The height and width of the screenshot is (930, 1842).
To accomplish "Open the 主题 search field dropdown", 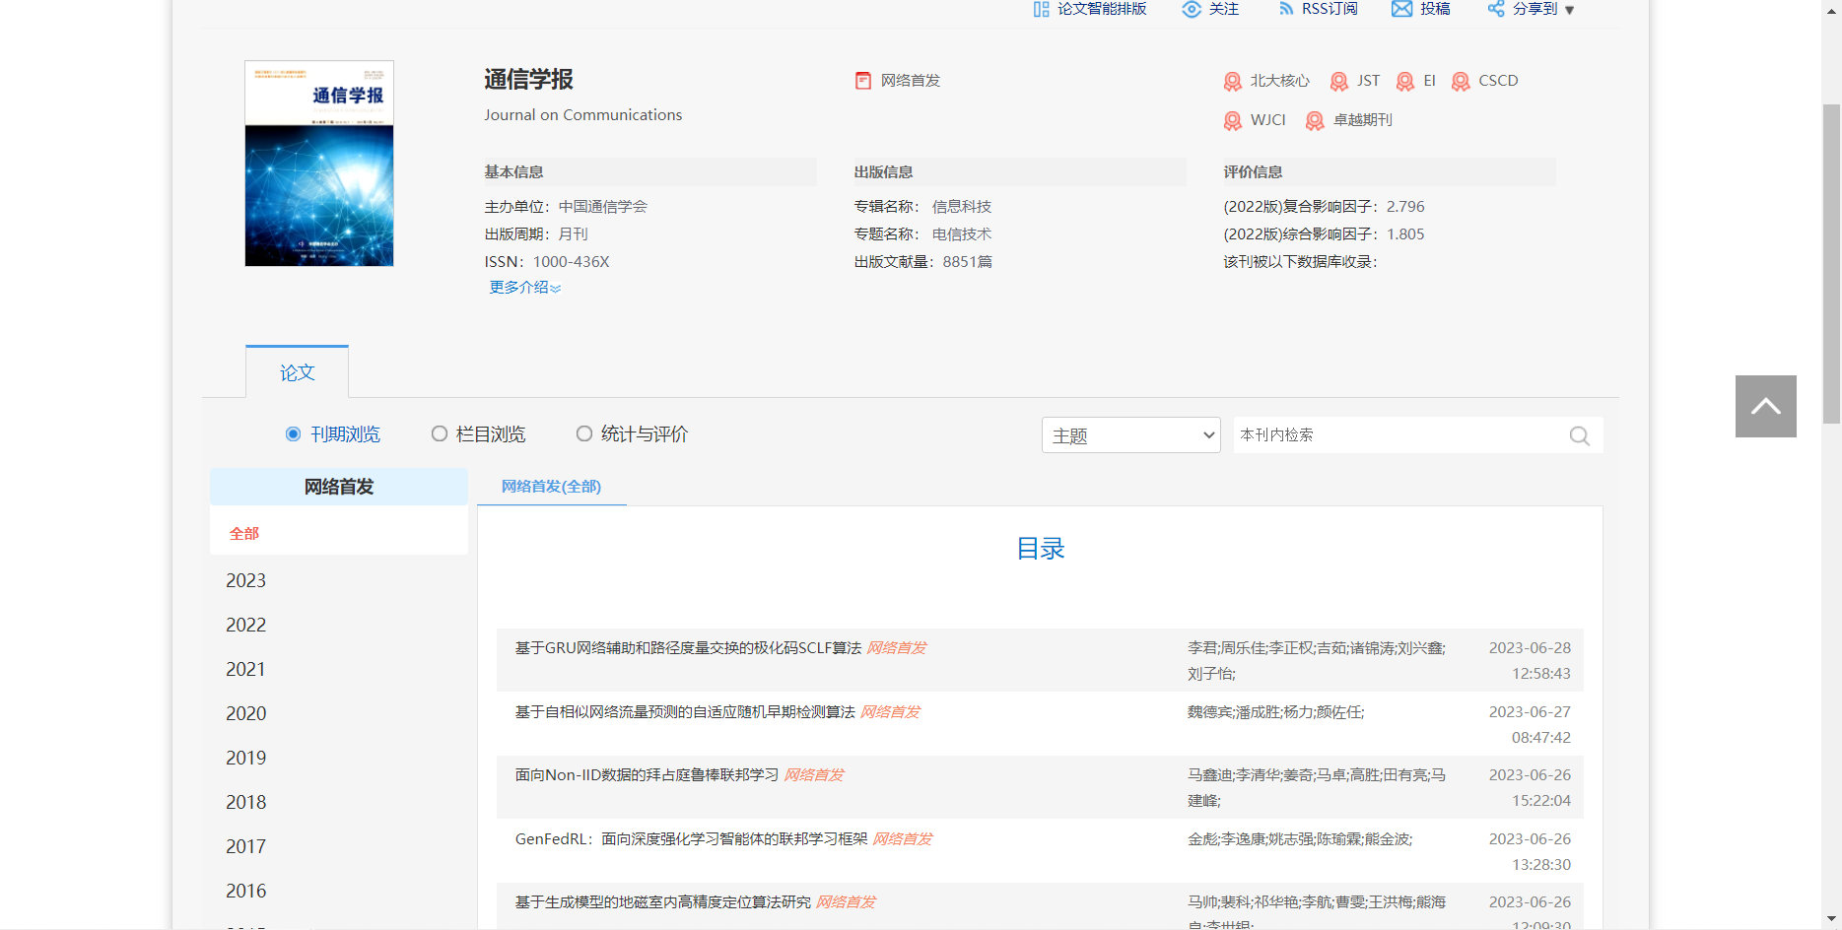I will click(1131, 435).
